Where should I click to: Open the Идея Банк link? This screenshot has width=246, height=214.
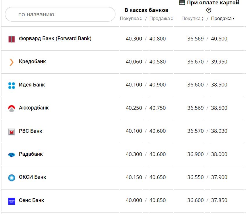32,85
